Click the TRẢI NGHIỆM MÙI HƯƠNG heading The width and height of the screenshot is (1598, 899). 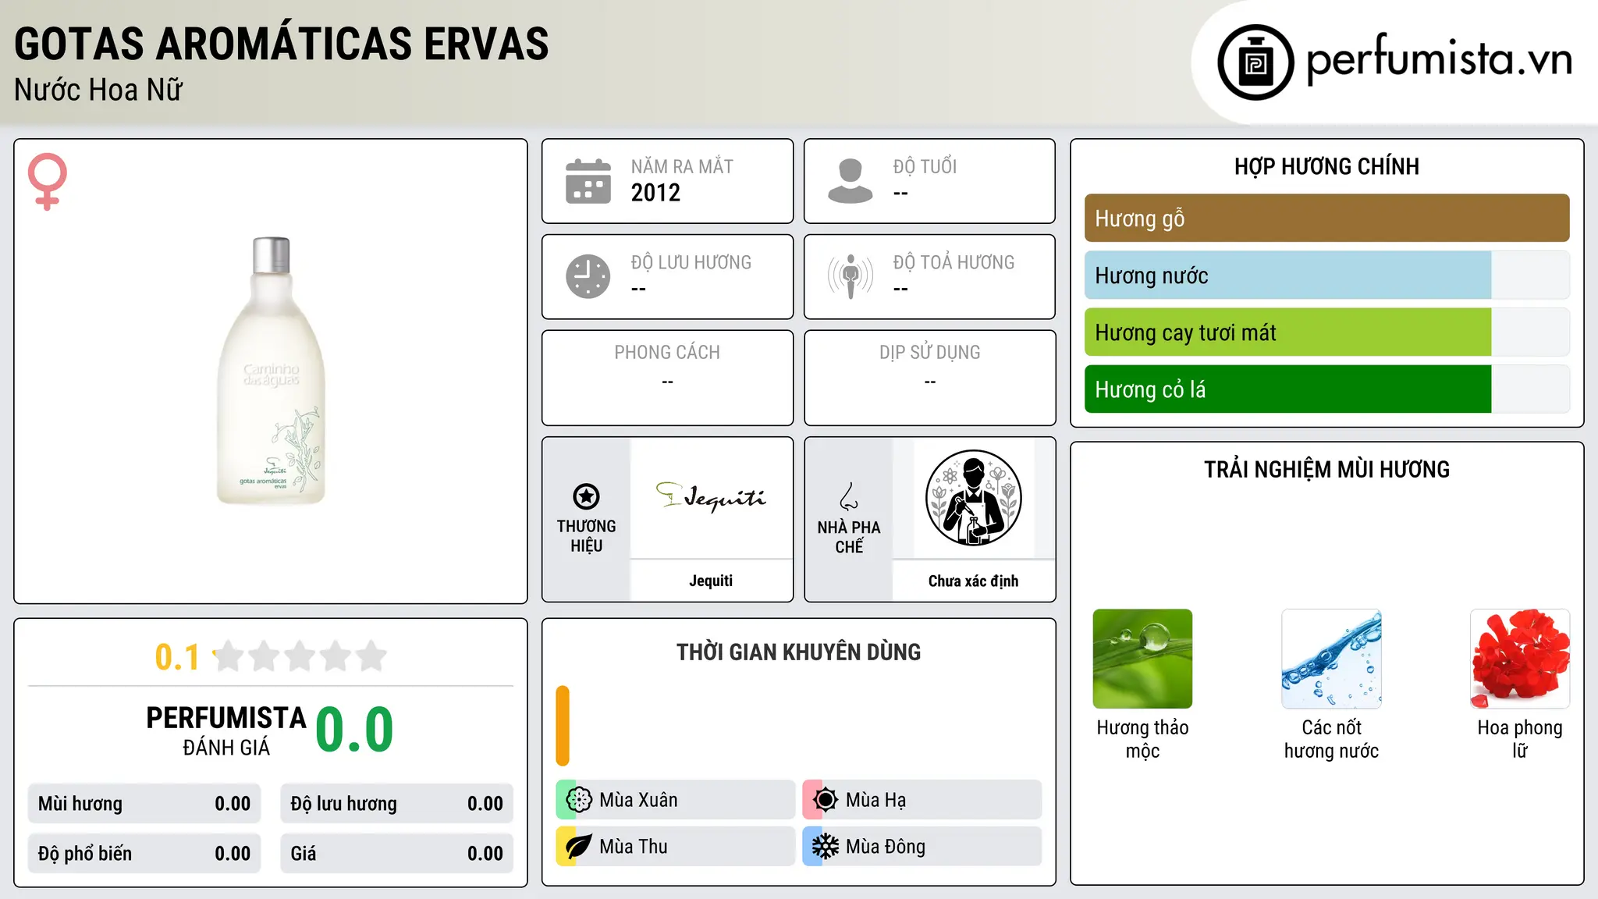pos(1326,469)
